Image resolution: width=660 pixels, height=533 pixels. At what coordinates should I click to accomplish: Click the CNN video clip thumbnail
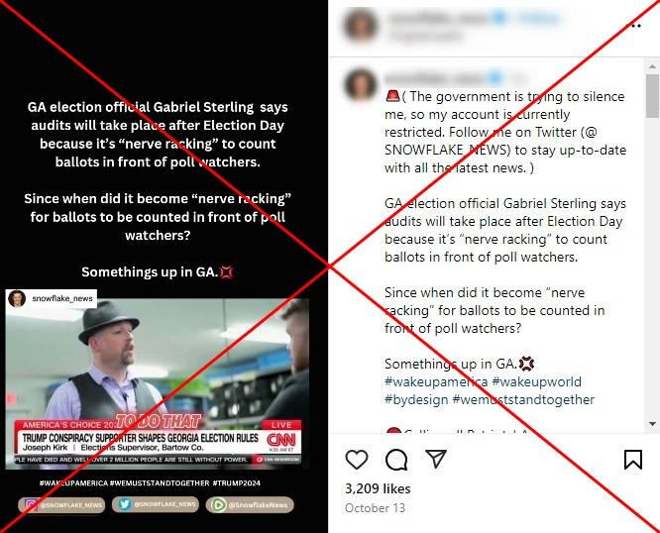(157, 383)
